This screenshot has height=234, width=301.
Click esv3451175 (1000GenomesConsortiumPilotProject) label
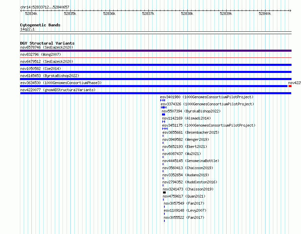[209, 125]
